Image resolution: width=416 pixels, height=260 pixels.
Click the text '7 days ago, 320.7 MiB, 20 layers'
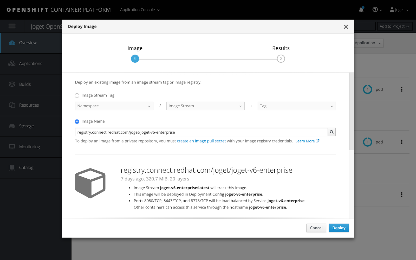(x=155, y=179)
